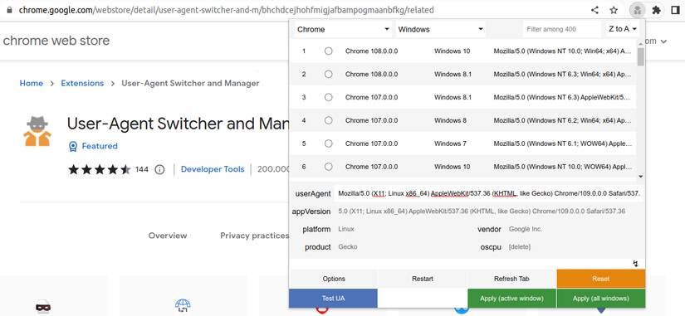
Task: Click the Refresh Tab button
Action: [x=511, y=279]
